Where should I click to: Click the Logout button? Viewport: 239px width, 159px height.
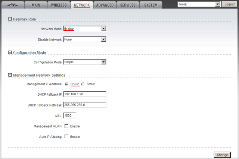pyautogui.click(x=229, y=4)
